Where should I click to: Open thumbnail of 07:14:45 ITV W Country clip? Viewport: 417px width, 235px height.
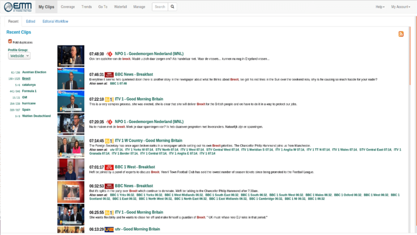tap(71, 147)
